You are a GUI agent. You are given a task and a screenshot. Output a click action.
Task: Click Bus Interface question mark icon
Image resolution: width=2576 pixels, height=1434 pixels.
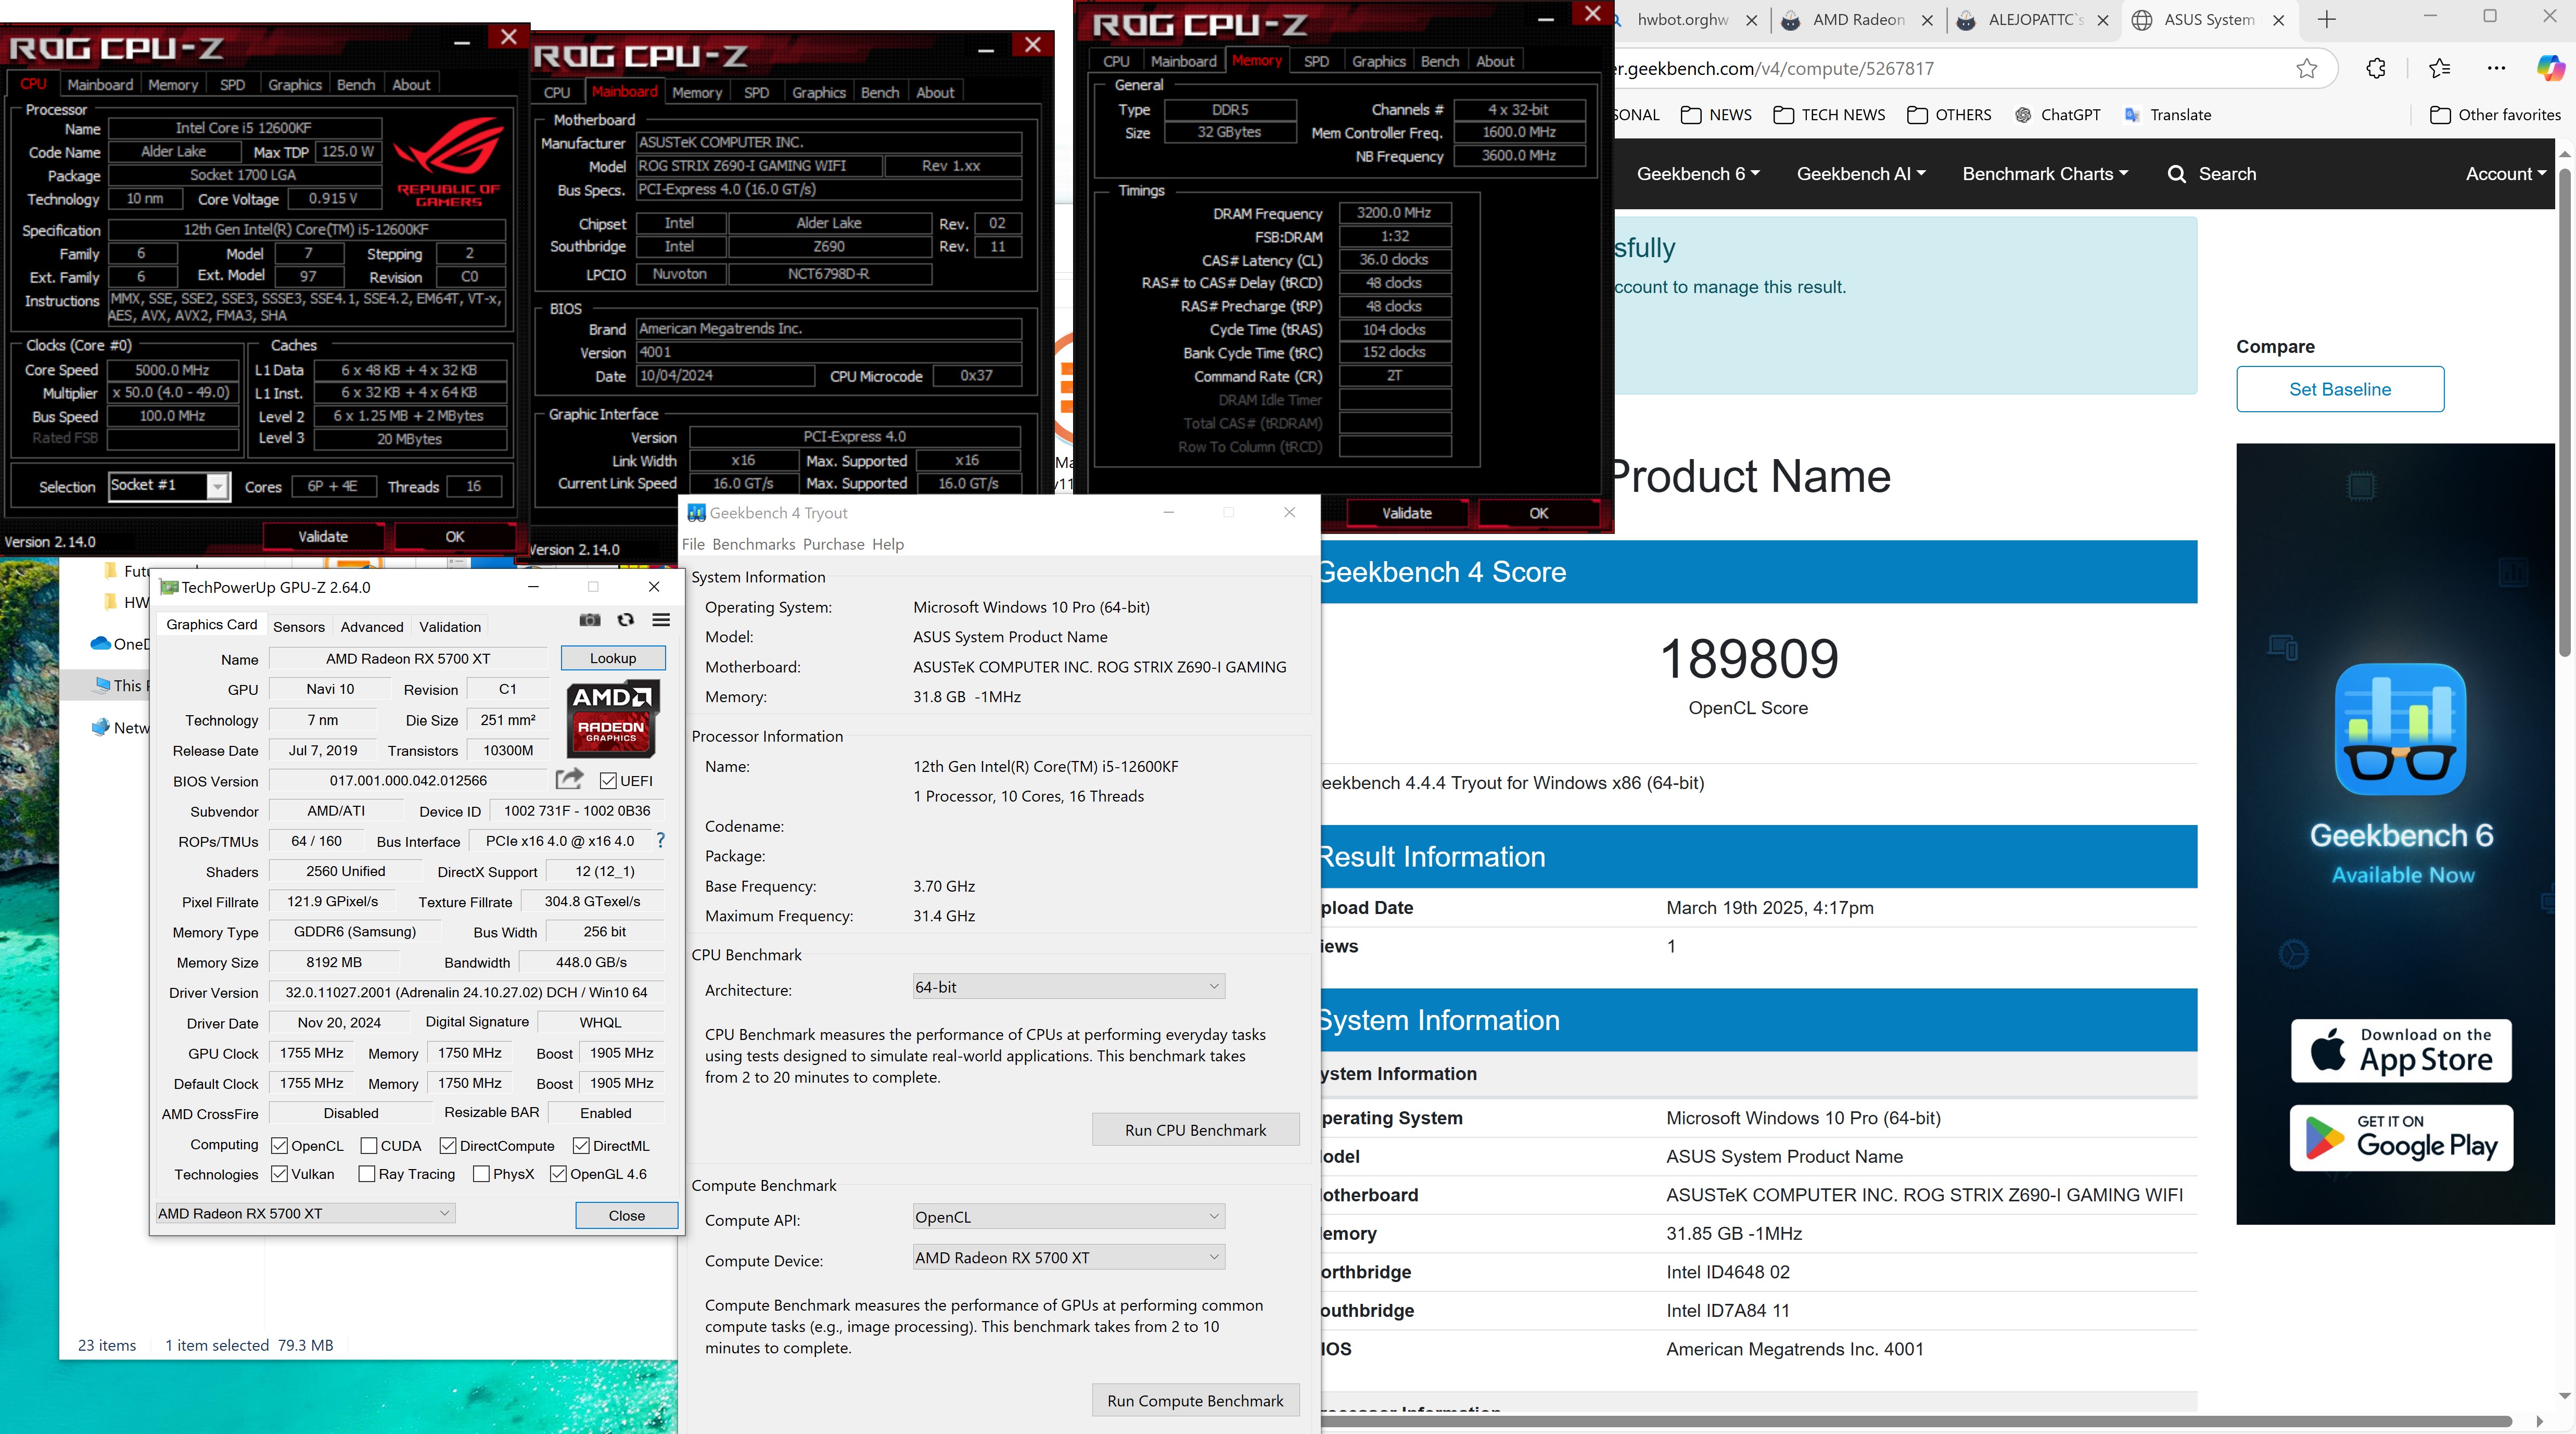660,841
